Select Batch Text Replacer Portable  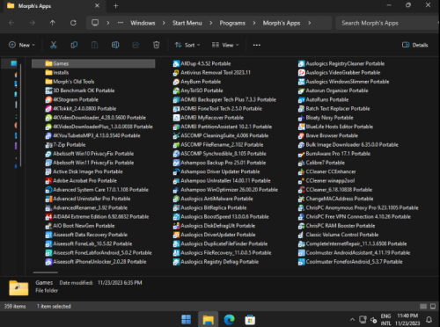(334, 109)
